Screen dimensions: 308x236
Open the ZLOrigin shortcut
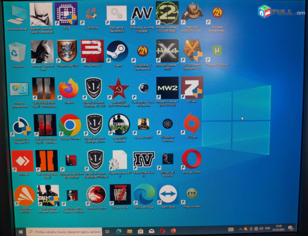click(x=192, y=123)
